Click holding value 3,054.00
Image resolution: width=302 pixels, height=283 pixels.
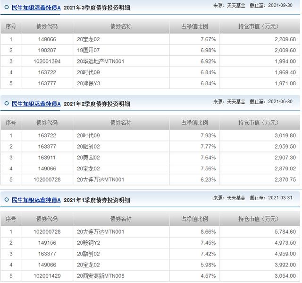(x=285, y=276)
